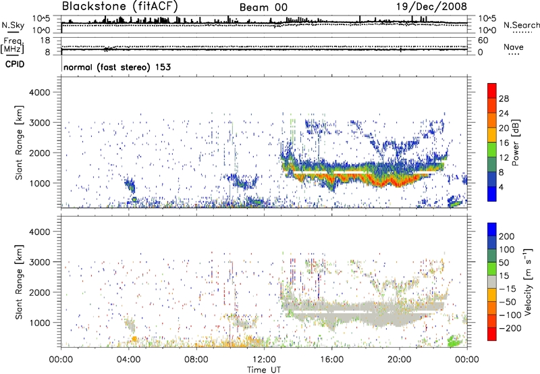Click the gray segment of Velocity colorbar
The image size is (540, 374).
(x=492, y=282)
